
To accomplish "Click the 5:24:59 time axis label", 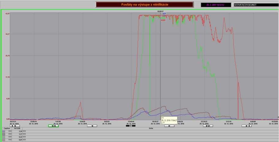I will tap(82, 122).
